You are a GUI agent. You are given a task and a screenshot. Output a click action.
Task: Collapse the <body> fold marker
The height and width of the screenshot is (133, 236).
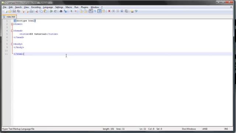[12, 44]
